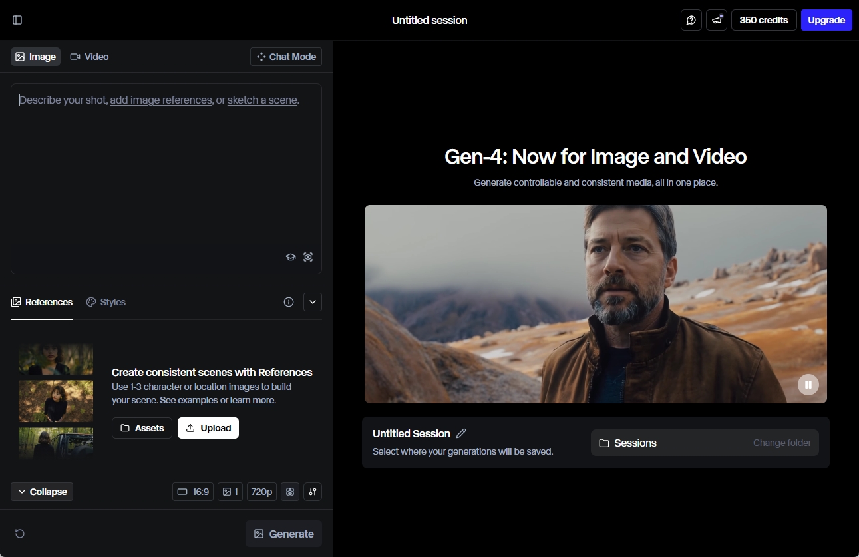This screenshot has width=859, height=557.
Task: Click 'Select where your generations will be saved.' text
Action: pyautogui.click(x=462, y=451)
